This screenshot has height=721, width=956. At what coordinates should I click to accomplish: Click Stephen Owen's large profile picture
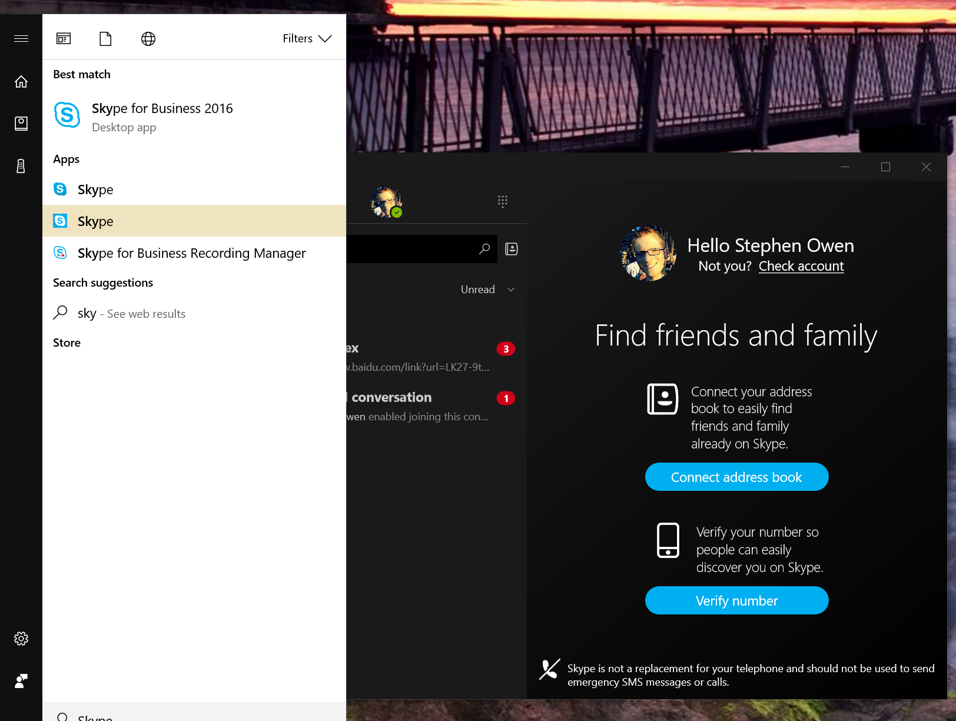(x=648, y=253)
